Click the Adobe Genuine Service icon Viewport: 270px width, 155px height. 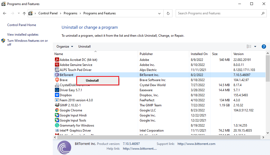57,65
